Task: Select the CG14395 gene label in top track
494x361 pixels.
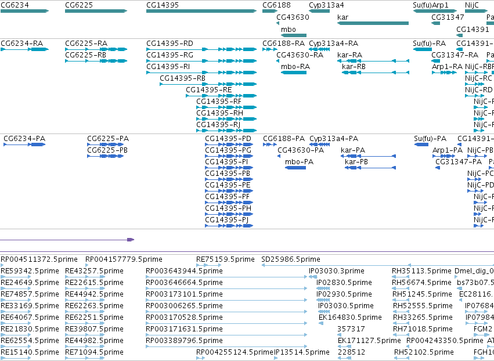Action: 163,5
